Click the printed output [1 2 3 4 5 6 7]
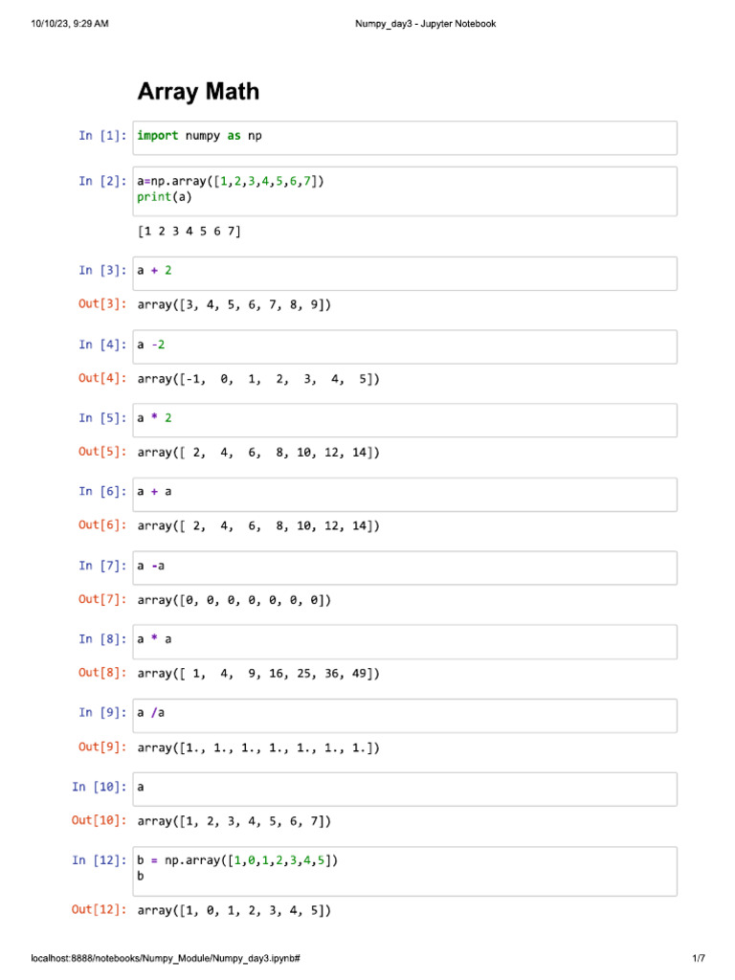The image size is (735, 980). coord(189,232)
